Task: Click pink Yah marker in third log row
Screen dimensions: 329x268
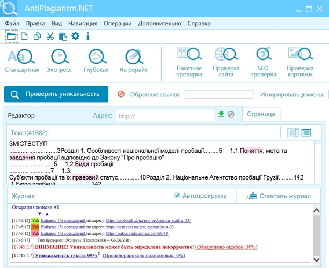Action: tap(35, 233)
